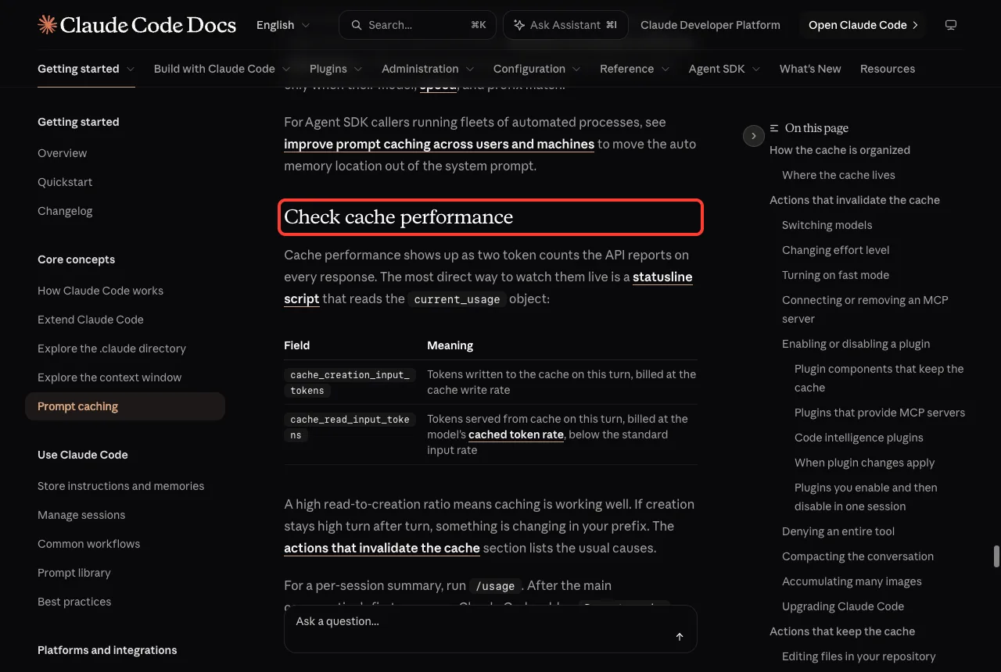Screen dimensions: 1001x672
Task: Jump to Switching models in page outline
Action: coord(827,225)
